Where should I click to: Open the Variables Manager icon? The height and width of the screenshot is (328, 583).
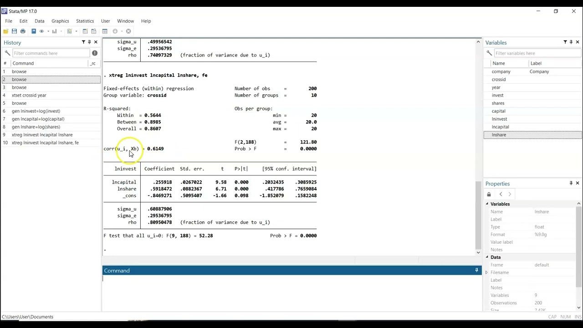[105, 31]
